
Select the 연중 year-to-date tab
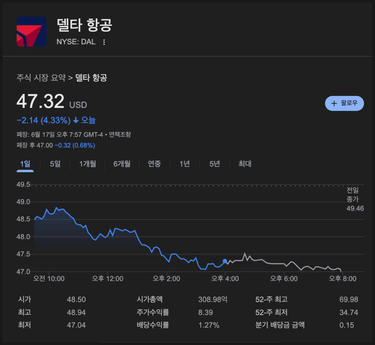pyautogui.click(x=154, y=164)
